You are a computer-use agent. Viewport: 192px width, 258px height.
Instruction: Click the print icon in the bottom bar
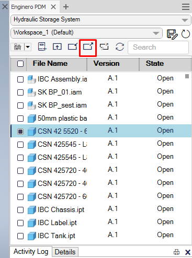[176, 252]
